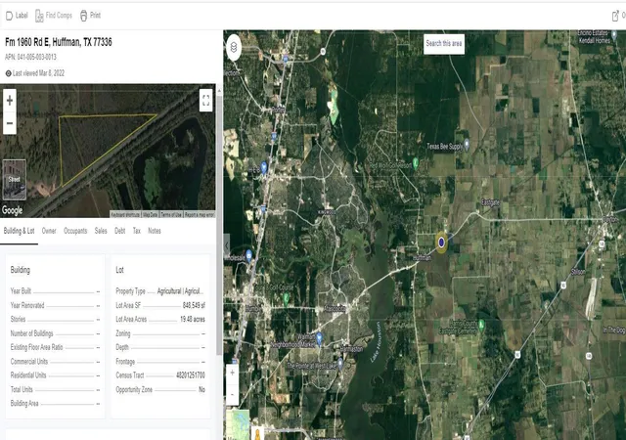This screenshot has width=626, height=440.
Task: Click Terms of Use link on mini map
Action: point(171,215)
